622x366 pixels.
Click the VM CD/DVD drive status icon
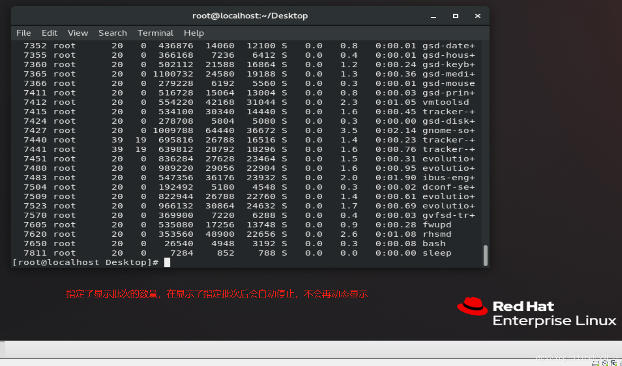[605, 363]
